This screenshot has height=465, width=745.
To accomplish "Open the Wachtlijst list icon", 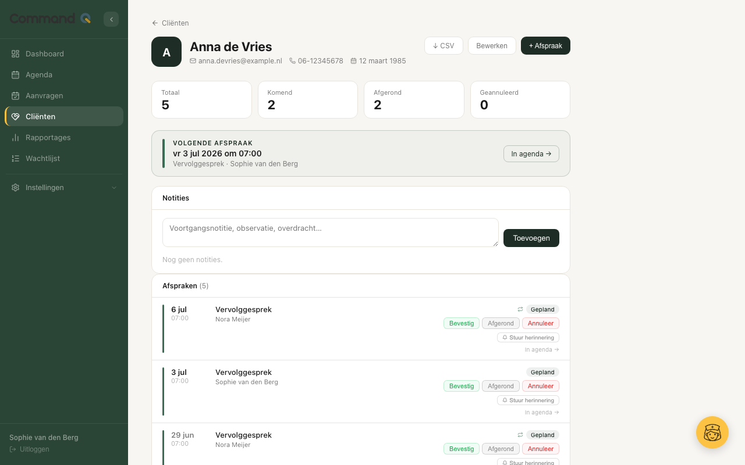I will coord(16,158).
